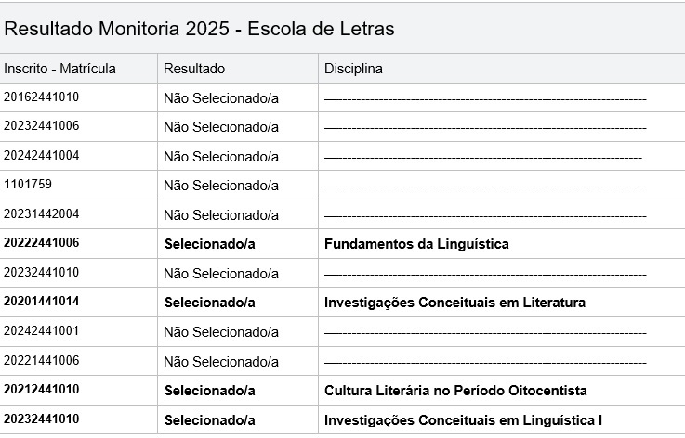Screen dimensions: 685x438
Task: Select matrícula 20242441001 in the table
Action: (x=41, y=331)
